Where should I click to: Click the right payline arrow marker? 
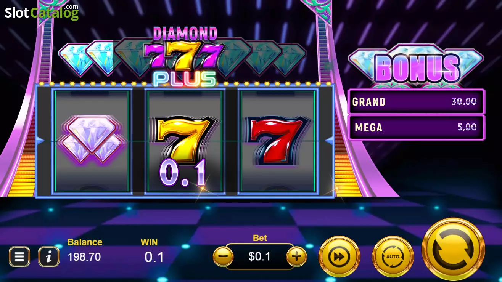tap(330, 141)
